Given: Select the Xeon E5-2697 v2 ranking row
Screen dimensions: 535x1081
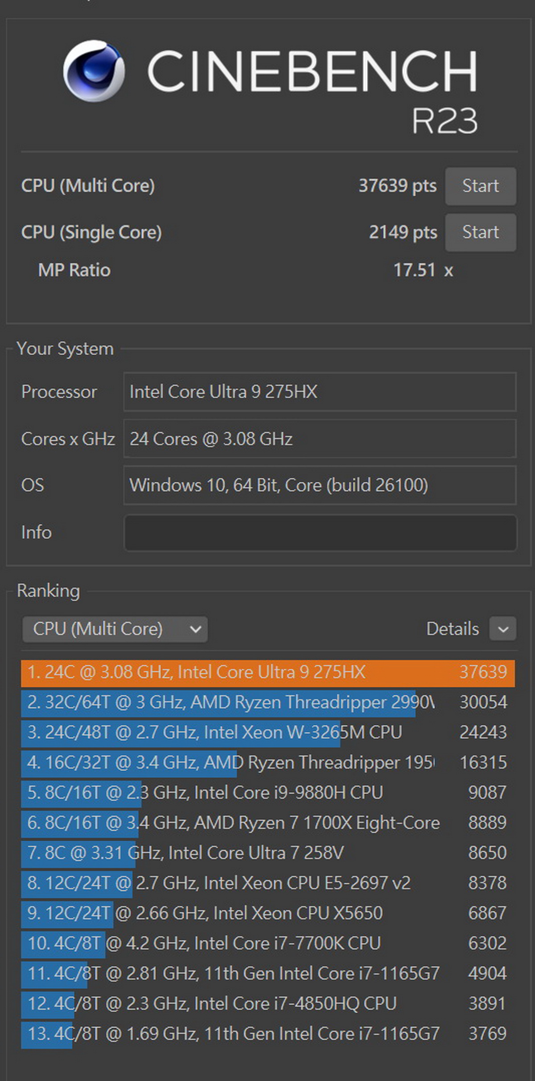Looking at the screenshot, I should click(267, 883).
